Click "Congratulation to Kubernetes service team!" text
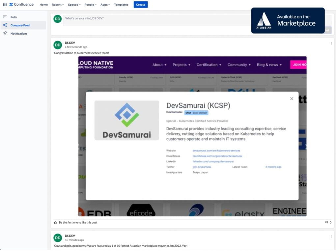The width and height of the screenshot is (336, 252). (81, 53)
